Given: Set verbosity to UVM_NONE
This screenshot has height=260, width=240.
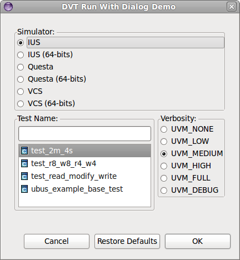Looking at the screenshot, I should [164, 129].
